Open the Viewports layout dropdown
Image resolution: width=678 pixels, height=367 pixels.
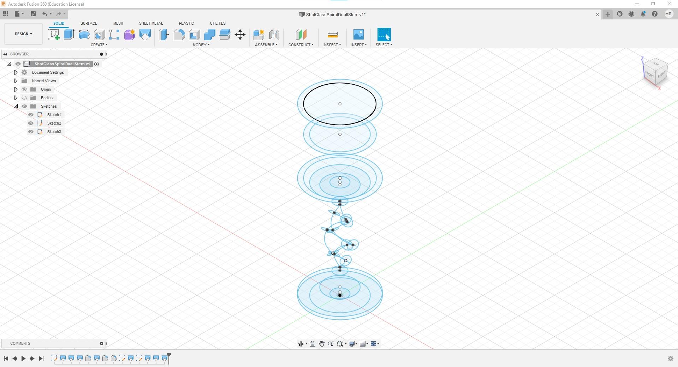(x=375, y=344)
